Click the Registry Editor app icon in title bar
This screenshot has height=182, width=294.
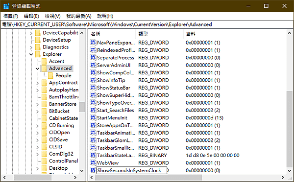coord(6,6)
